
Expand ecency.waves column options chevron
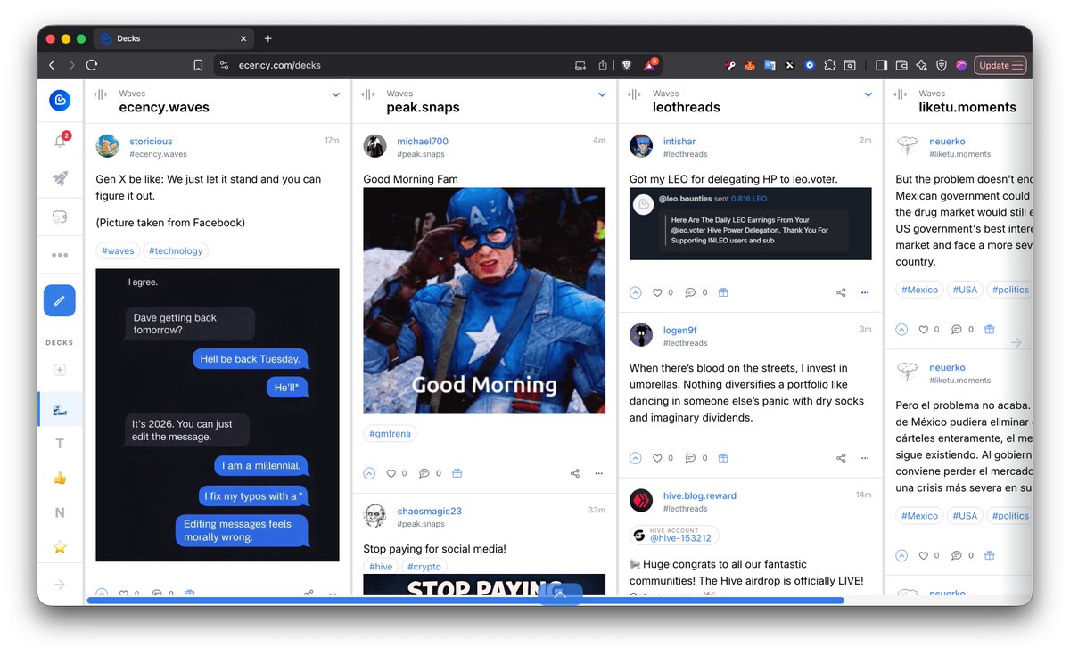pyautogui.click(x=336, y=94)
